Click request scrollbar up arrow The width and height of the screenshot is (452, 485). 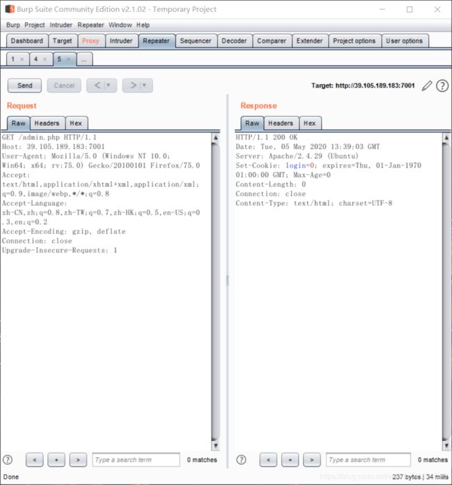coord(216,138)
